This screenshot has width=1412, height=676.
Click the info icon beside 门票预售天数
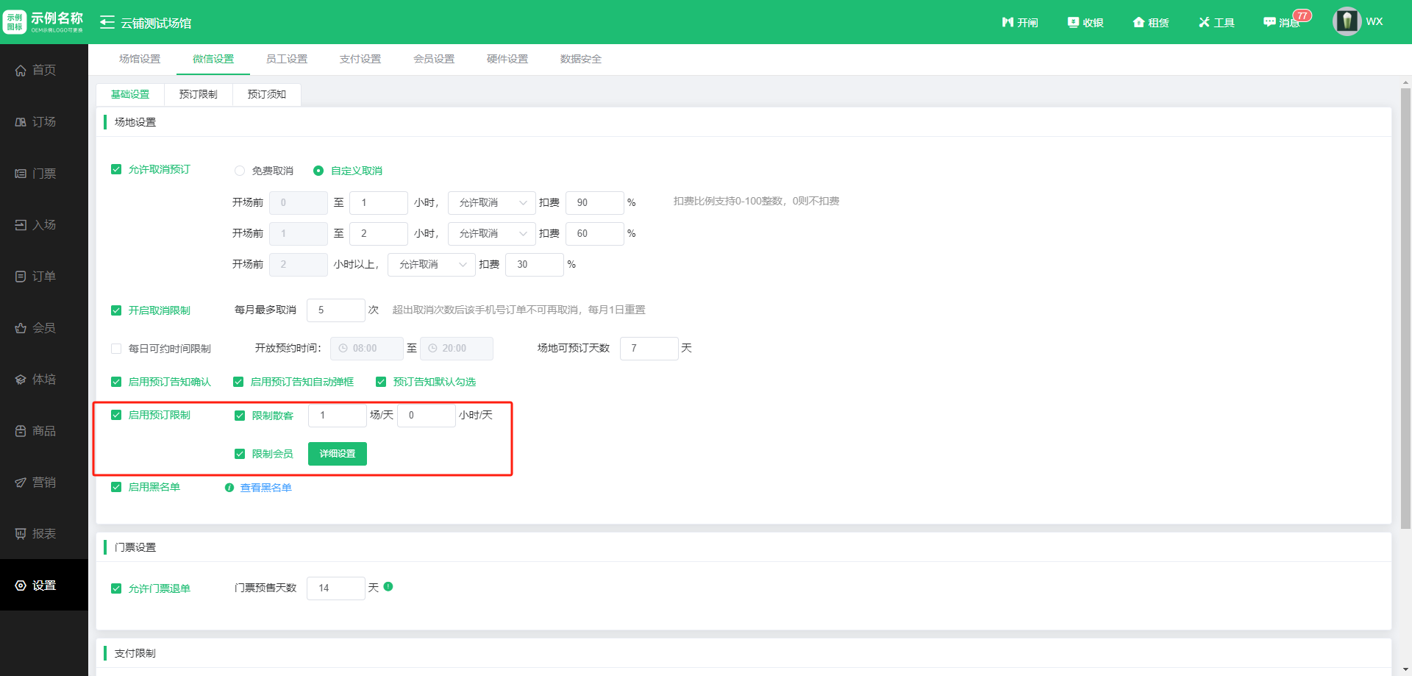click(388, 587)
